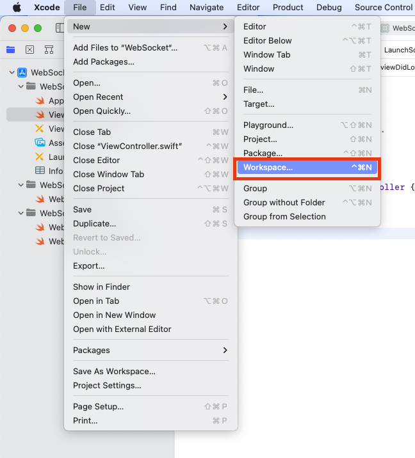
Task: Choose Save in File menu
Action: [150, 209]
